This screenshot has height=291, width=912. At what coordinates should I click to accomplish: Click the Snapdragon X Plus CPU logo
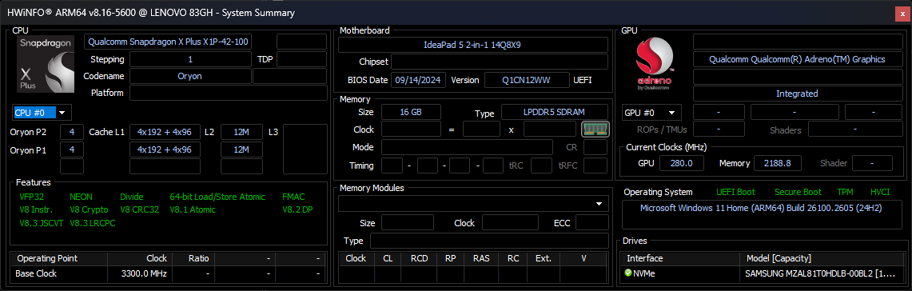[x=46, y=64]
